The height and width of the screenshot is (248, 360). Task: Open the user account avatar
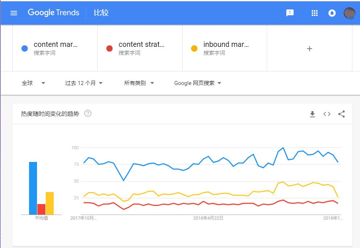349,13
